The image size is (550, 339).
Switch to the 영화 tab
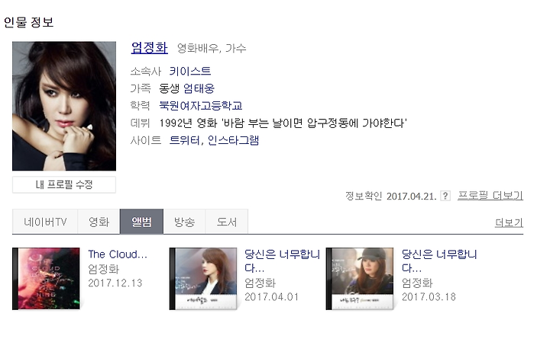point(99,222)
